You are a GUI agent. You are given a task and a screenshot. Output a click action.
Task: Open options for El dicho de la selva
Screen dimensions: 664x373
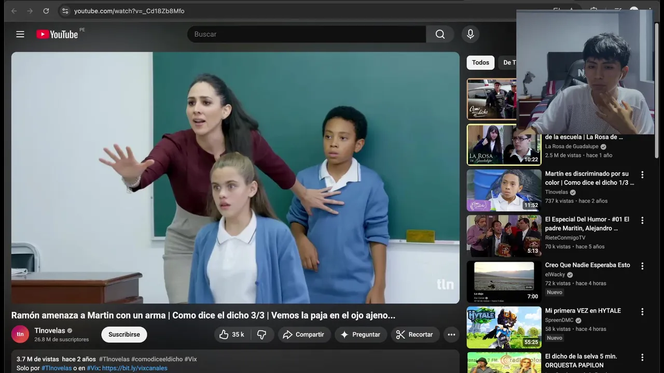[642, 357]
